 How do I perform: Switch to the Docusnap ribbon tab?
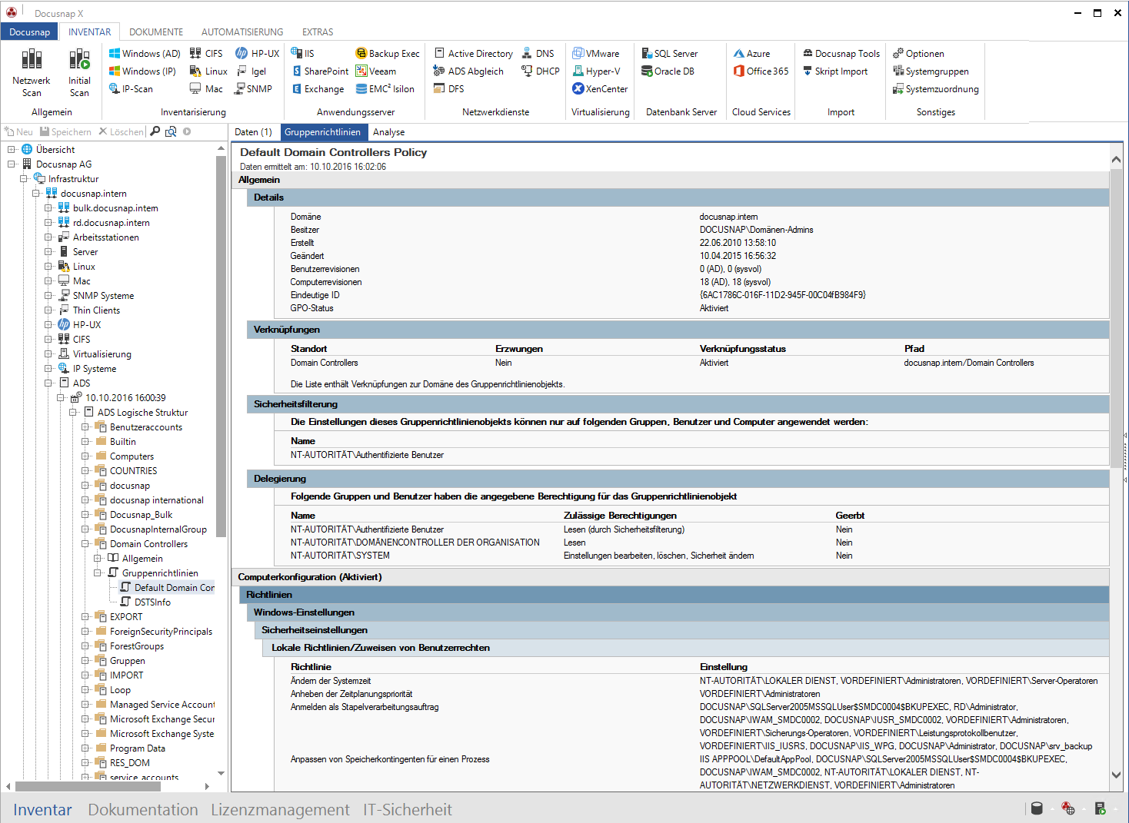30,32
